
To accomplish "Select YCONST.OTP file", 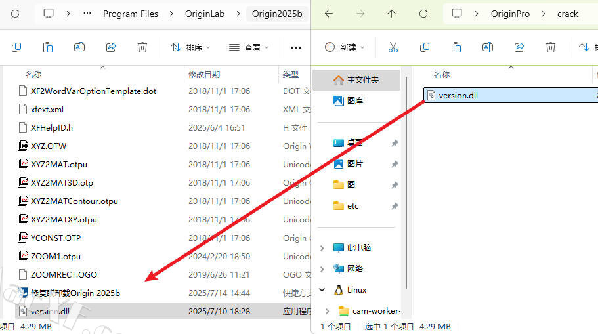I will pyautogui.click(x=56, y=238).
